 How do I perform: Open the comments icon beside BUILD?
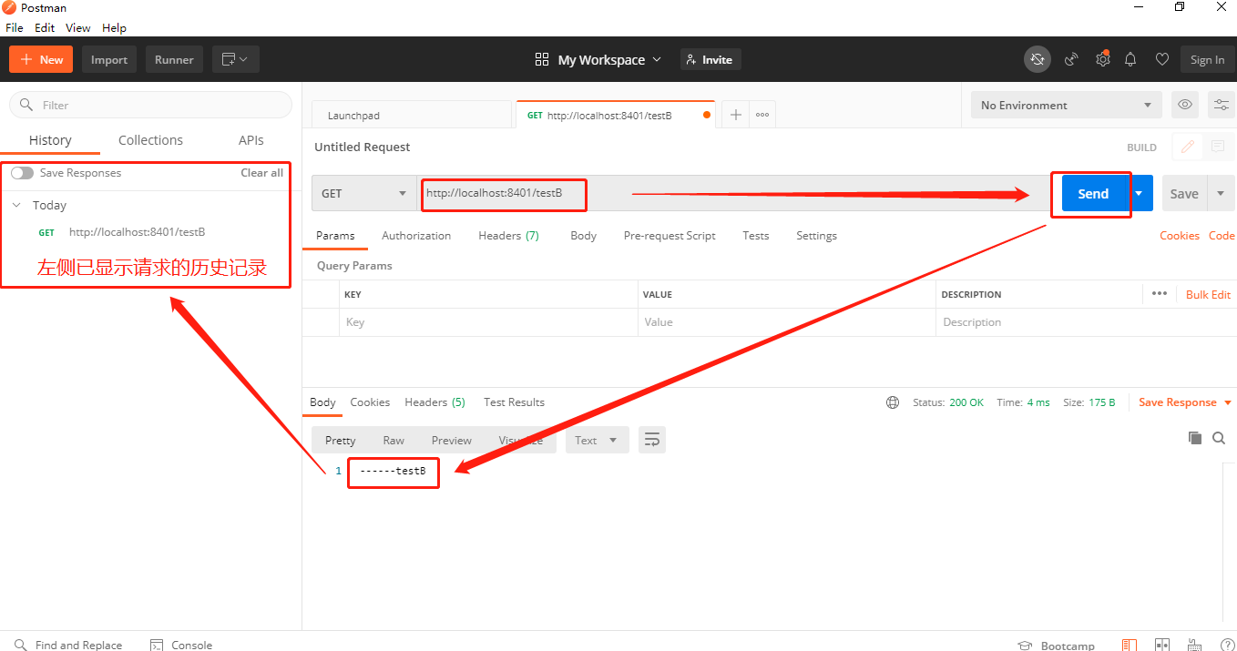(x=1218, y=147)
